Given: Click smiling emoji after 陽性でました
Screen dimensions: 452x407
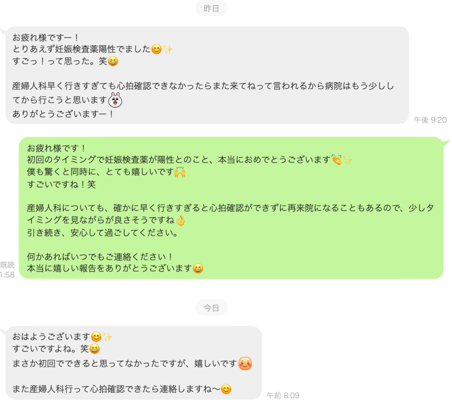Looking at the screenshot, I should coord(157,49).
